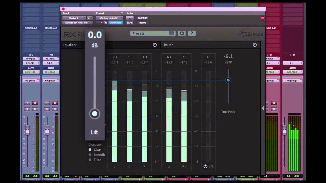
Task: Click the iZotope logo
Action: point(251,33)
